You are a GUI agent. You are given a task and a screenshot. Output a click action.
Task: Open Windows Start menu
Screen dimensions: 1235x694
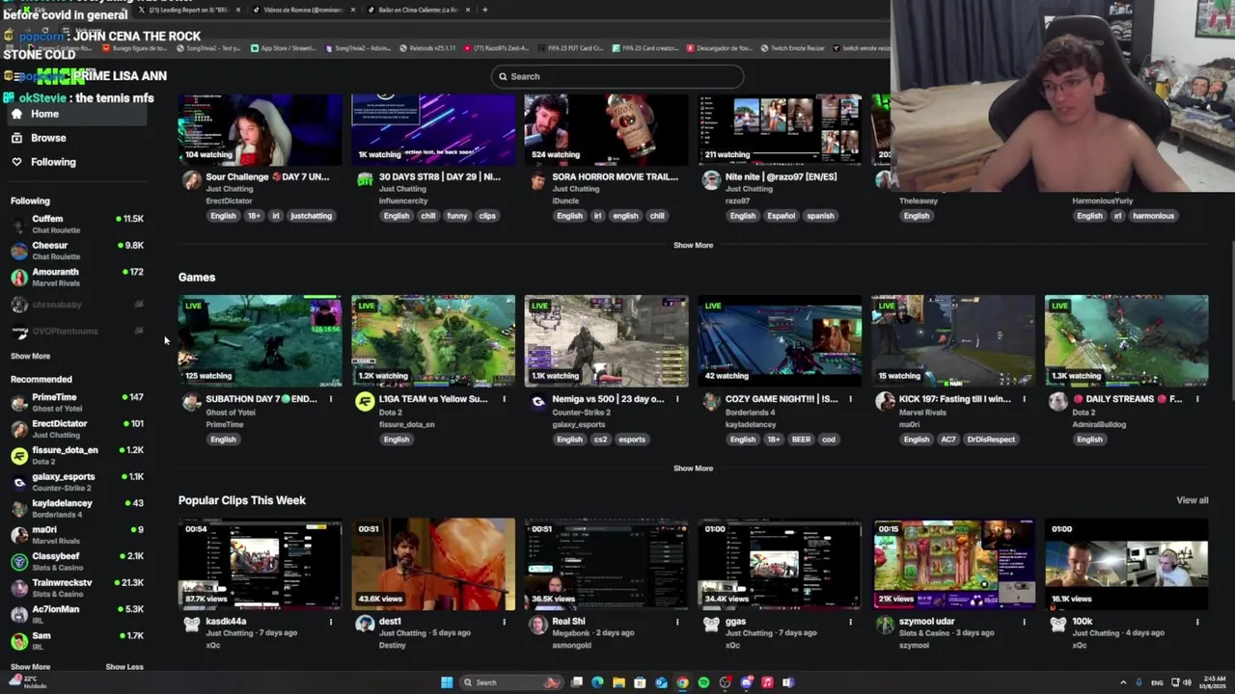[x=447, y=682]
